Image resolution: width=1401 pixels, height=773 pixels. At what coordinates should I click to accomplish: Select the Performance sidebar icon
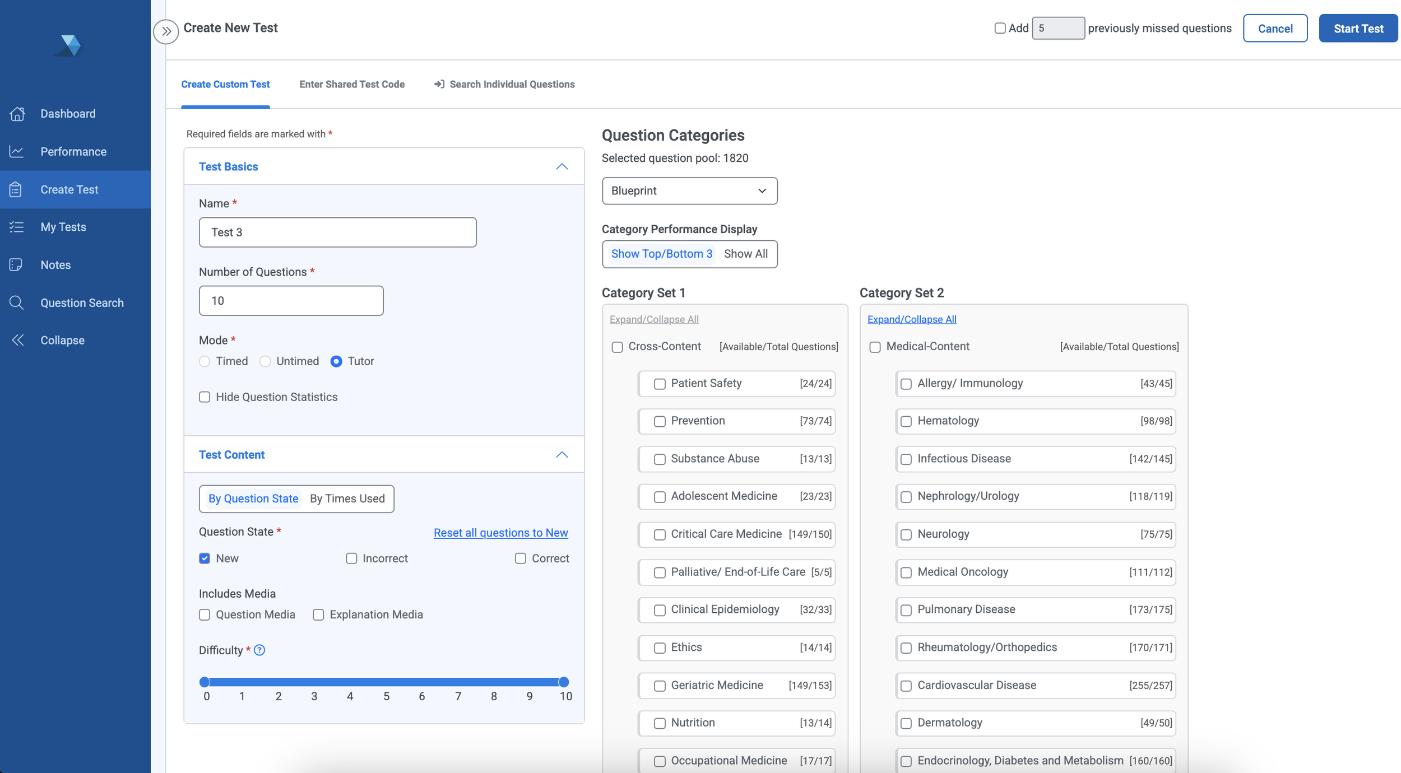pos(73,151)
